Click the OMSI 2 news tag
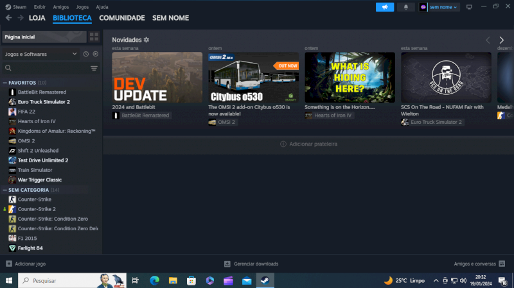This screenshot has height=288, width=514. coord(222,122)
